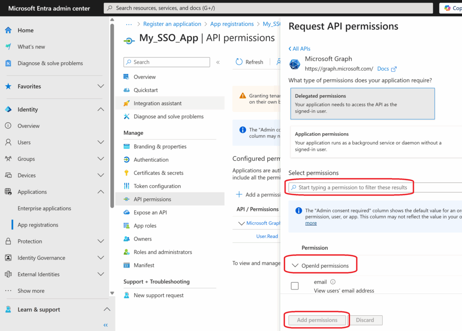Collapse the app menu with double chevron
462x331 pixels.
point(218,62)
